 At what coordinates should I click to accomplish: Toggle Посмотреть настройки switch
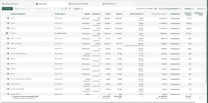(x=155, y=9)
